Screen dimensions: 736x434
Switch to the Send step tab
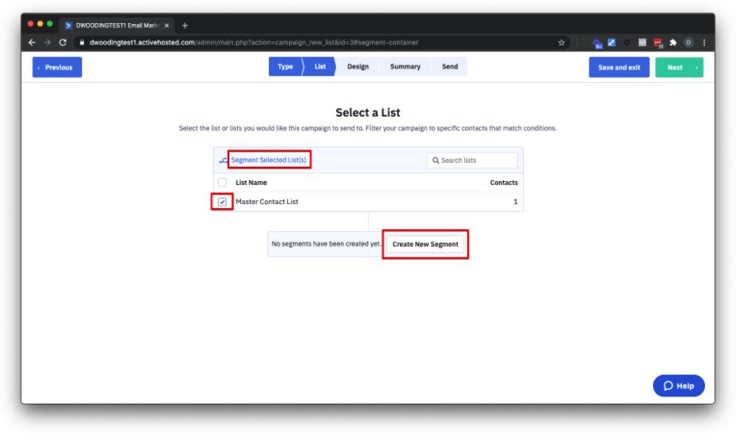coord(450,67)
